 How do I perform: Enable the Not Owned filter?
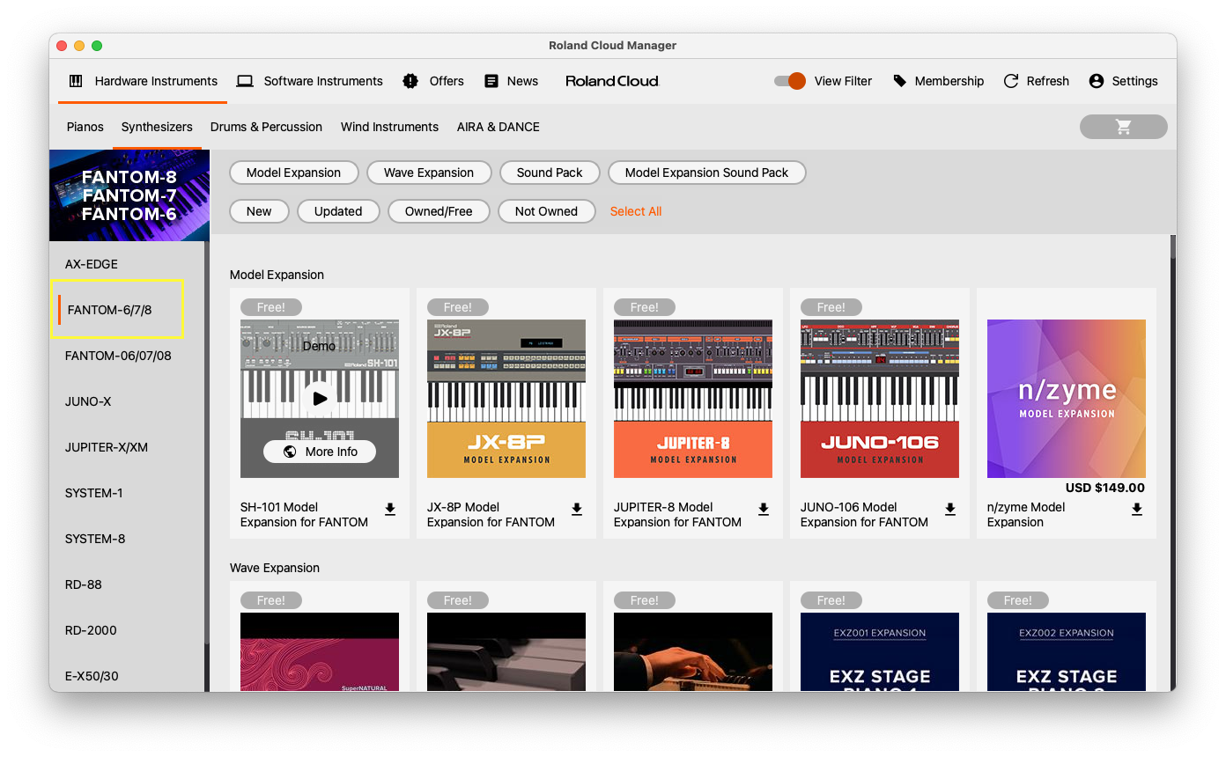coord(546,211)
